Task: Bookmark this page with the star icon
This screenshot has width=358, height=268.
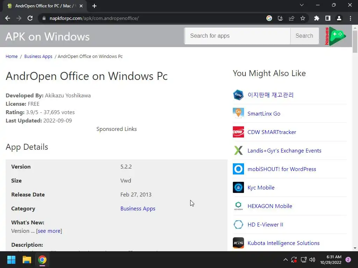Action: 303,18
